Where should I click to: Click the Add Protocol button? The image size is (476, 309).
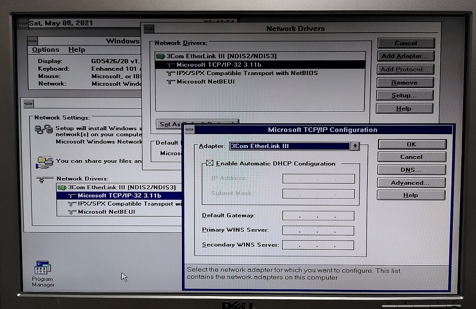point(405,69)
